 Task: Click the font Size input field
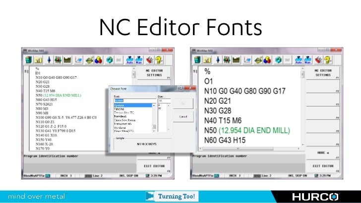pos(164,101)
